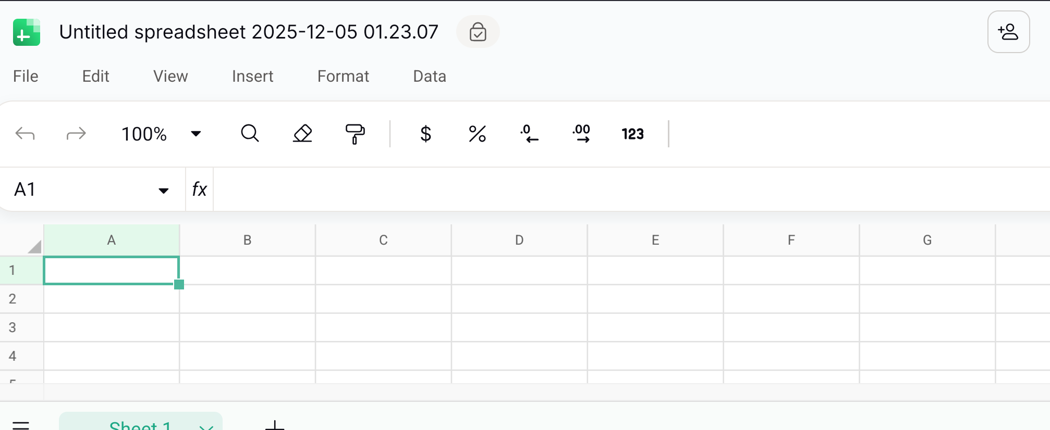Open the Insert menu
Image resolution: width=1050 pixels, height=430 pixels.
click(x=252, y=77)
